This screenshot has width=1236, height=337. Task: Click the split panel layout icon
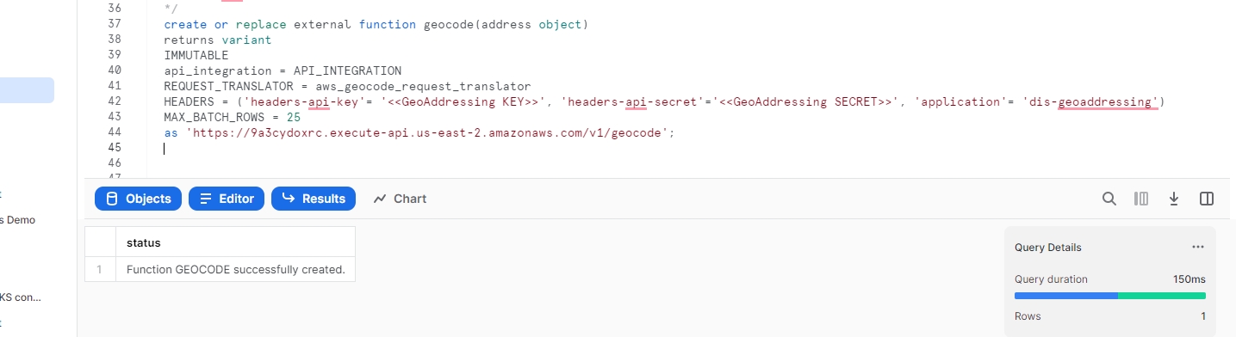pos(1207,199)
